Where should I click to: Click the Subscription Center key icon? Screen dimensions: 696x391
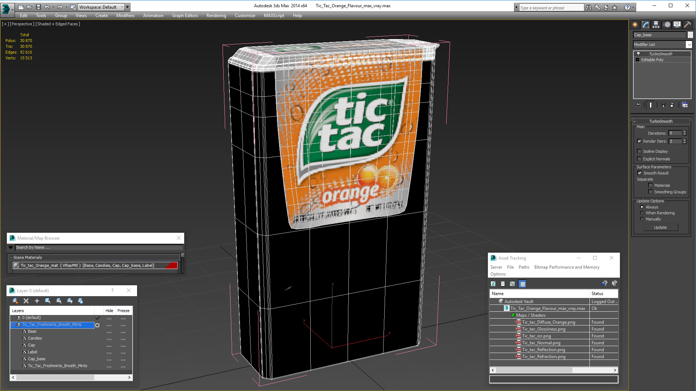pyautogui.click(x=597, y=7)
